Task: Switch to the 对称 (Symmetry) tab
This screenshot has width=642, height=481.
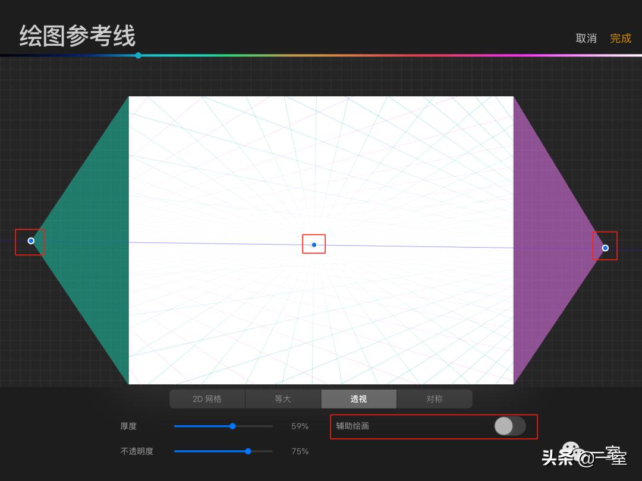Action: [x=435, y=398]
